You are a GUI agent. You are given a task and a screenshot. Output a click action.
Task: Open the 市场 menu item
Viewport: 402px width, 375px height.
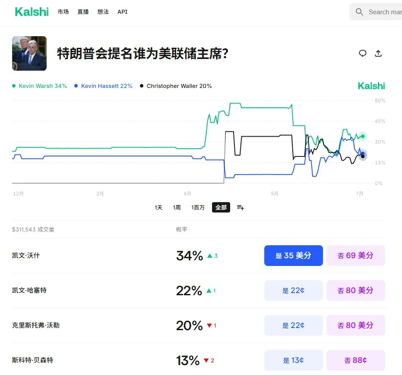(x=63, y=12)
